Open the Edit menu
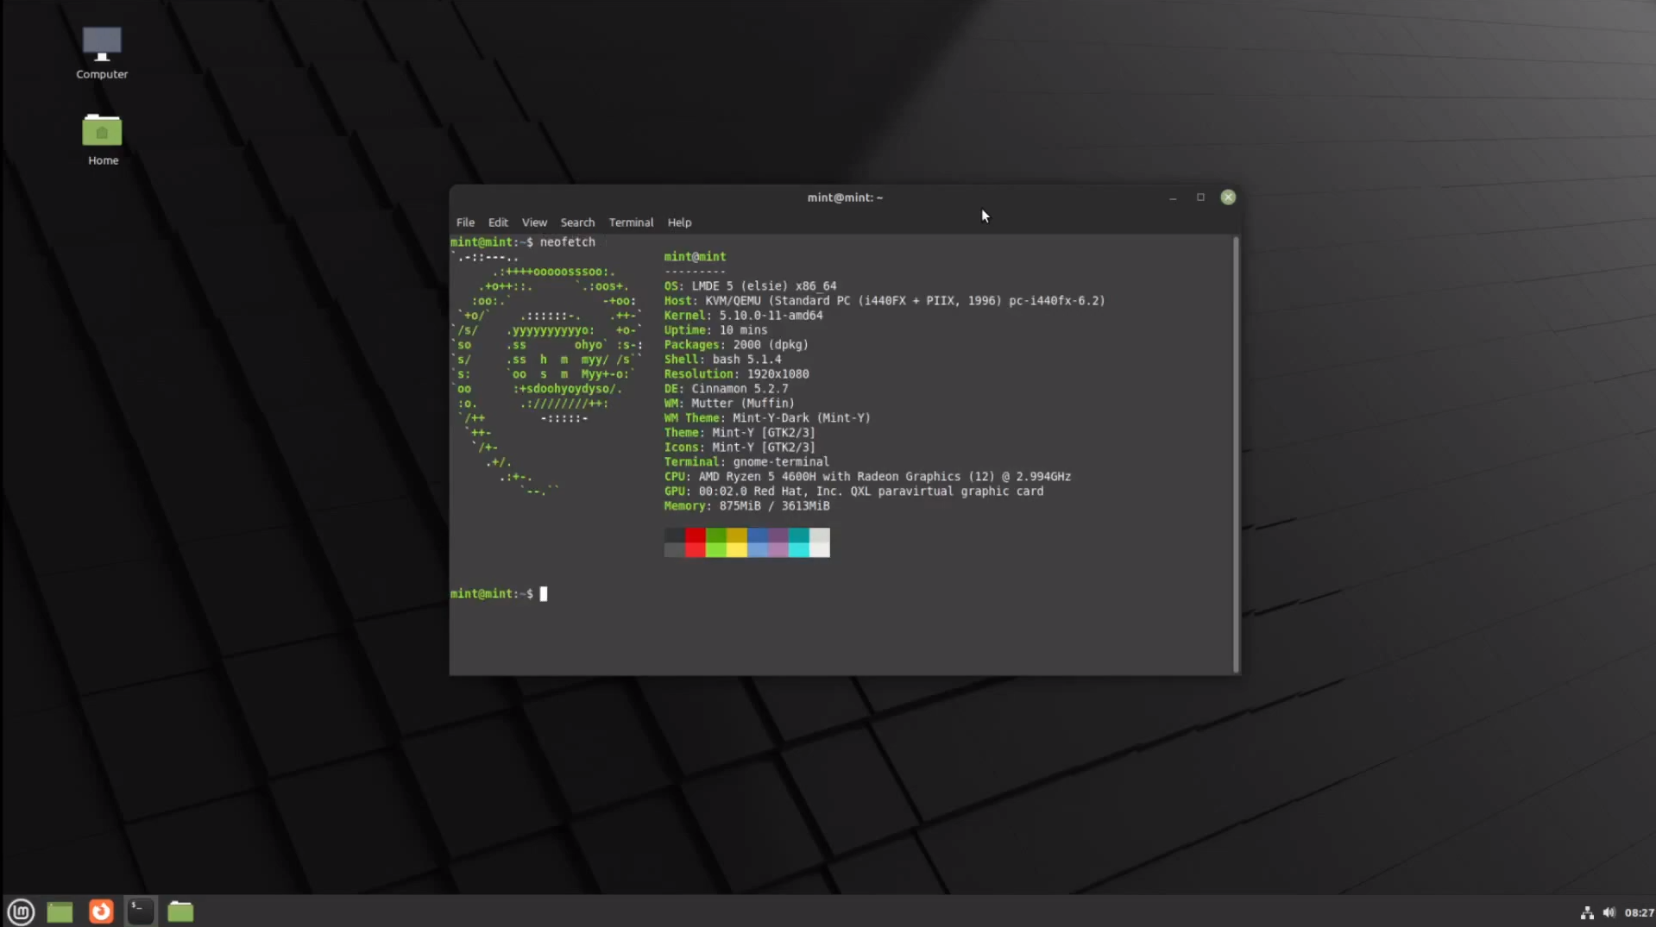Image resolution: width=1656 pixels, height=927 pixels. 498,222
